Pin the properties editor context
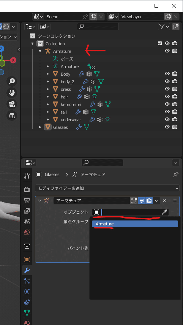The height and width of the screenshot is (325, 183). 175,174
